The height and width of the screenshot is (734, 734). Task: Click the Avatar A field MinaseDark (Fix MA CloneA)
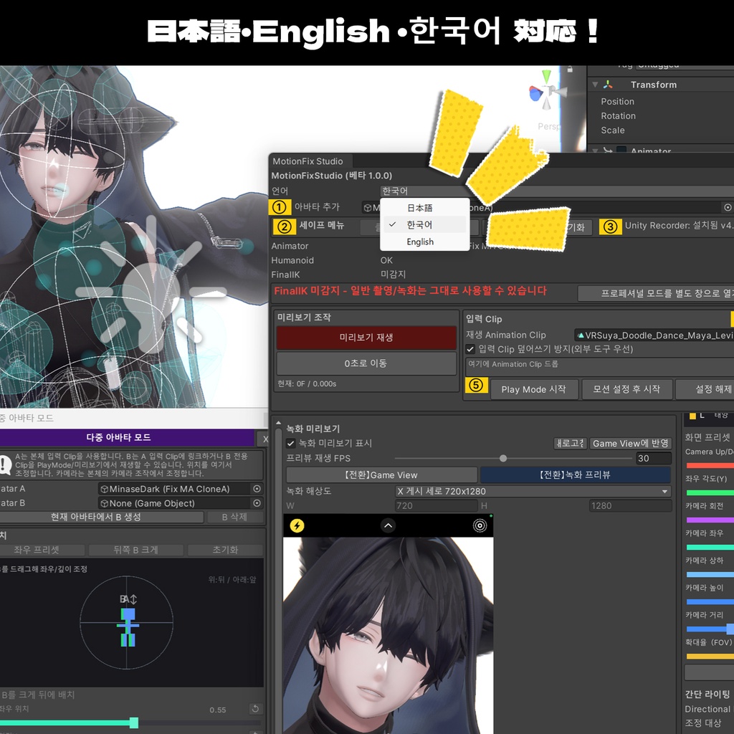[180, 489]
